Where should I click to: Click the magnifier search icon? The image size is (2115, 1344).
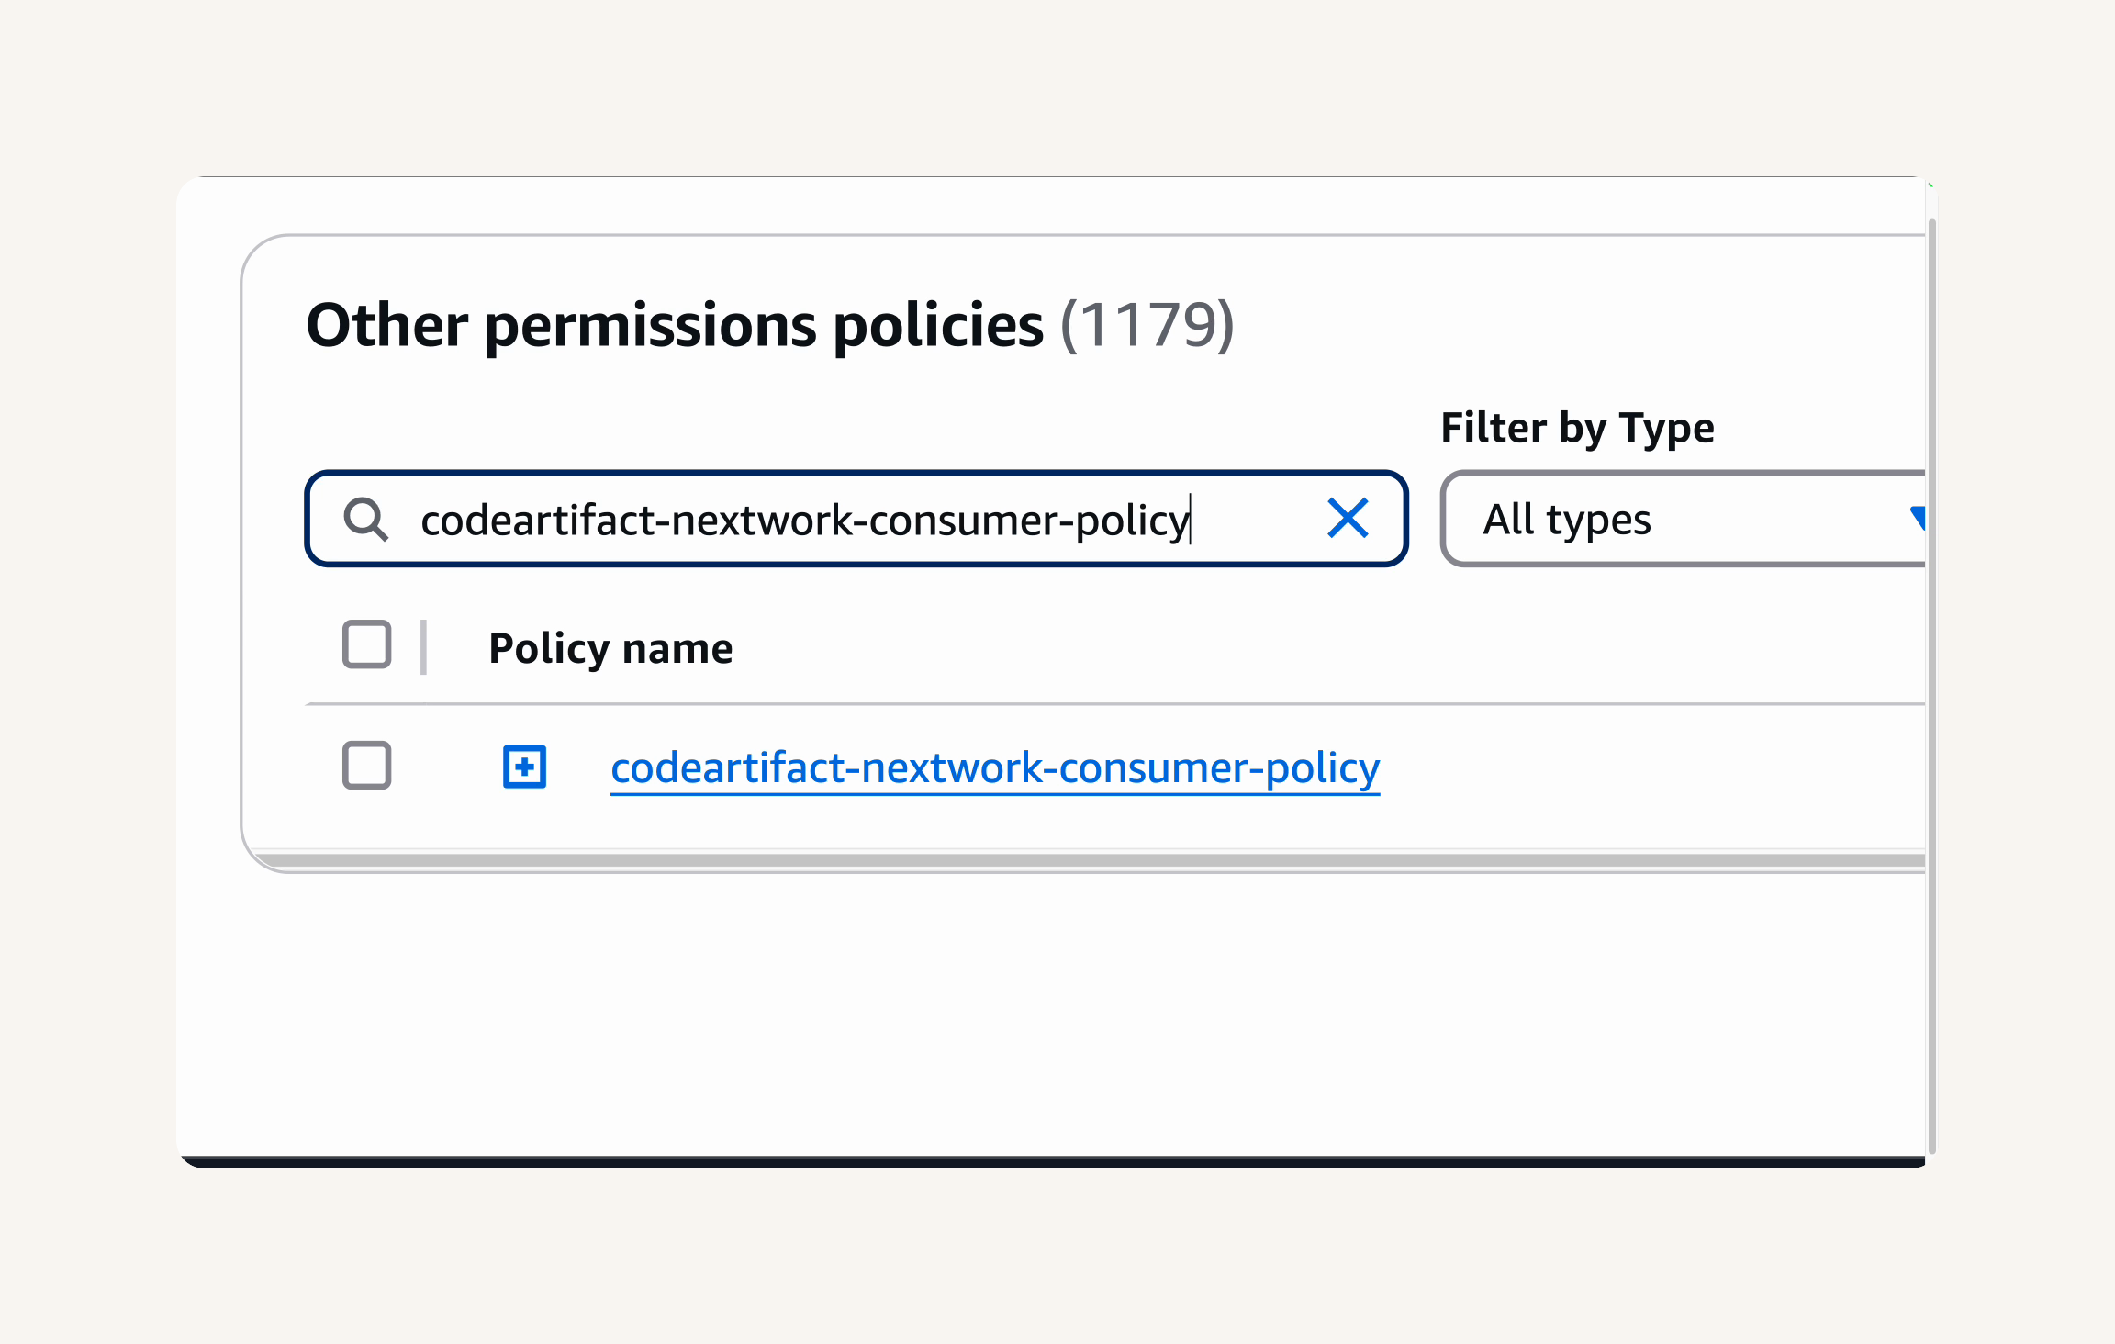tap(365, 519)
